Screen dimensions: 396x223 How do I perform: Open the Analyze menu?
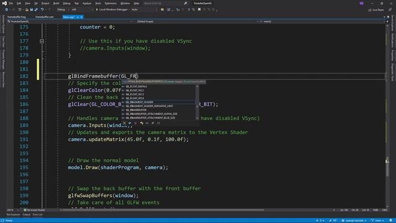coord(87,3)
